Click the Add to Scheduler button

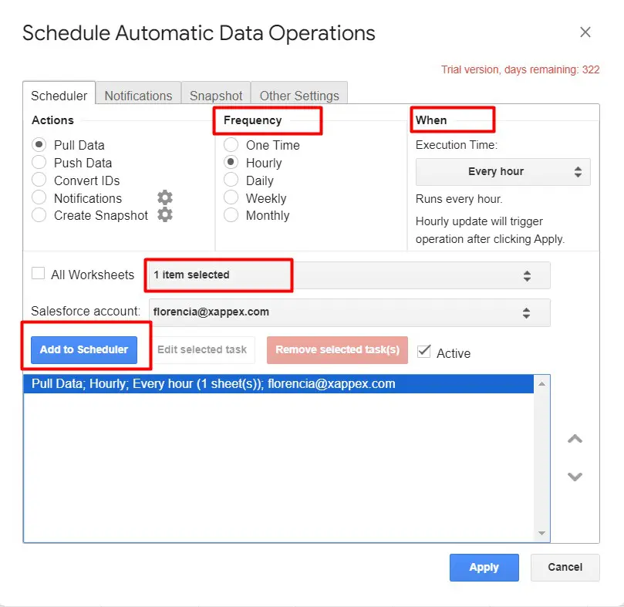tap(84, 349)
